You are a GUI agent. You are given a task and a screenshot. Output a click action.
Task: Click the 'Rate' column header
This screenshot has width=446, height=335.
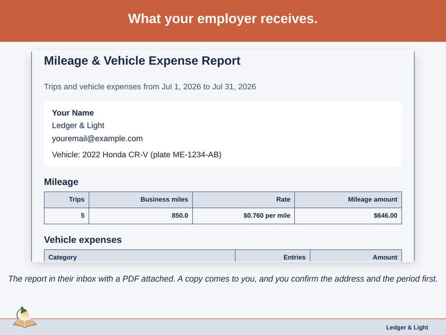coord(243,200)
